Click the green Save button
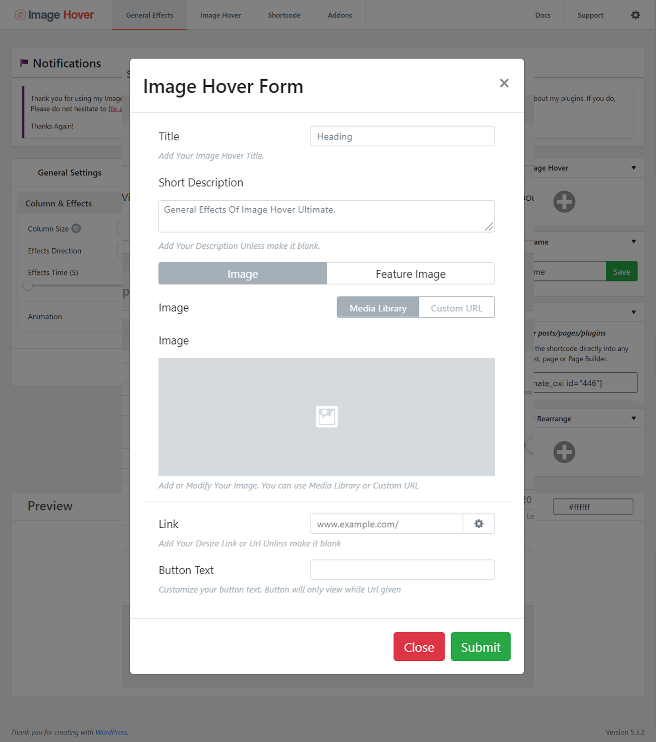The width and height of the screenshot is (656, 742). [622, 271]
